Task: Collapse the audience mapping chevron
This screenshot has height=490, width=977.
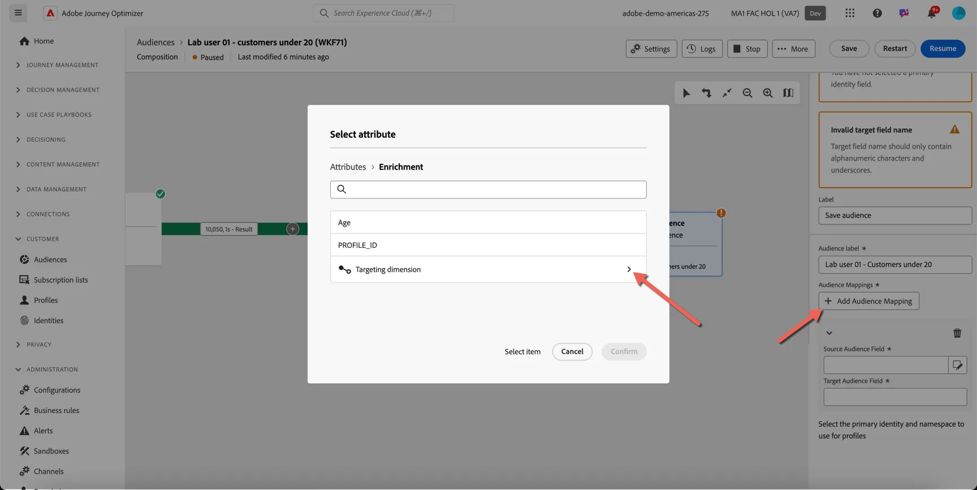Action: coord(829,333)
